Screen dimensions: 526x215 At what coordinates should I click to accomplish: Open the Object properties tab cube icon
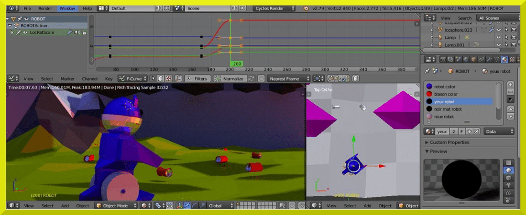pos(474,59)
